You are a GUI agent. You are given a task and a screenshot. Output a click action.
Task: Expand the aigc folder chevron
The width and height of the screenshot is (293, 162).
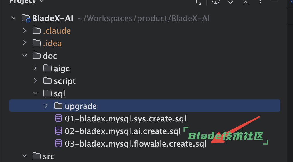coord(35,68)
